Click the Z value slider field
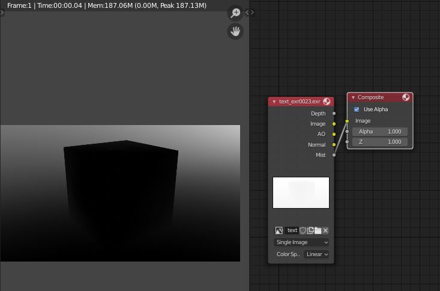 379,142
